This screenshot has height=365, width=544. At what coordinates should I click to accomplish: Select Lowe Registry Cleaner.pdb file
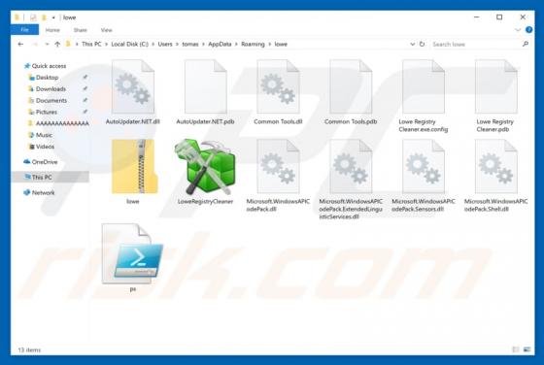(x=495, y=96)
